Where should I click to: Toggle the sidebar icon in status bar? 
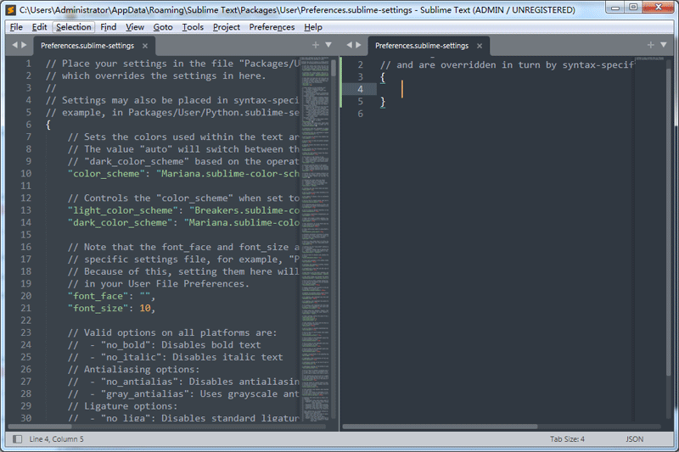(x=16, y=439)
